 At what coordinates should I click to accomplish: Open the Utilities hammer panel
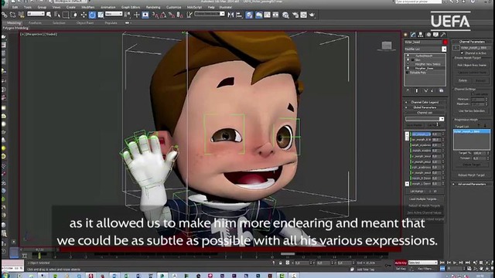[443, 35]
